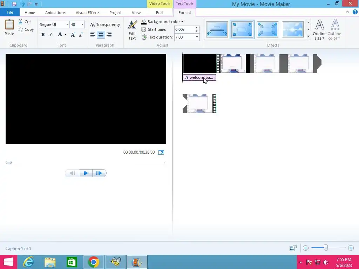The width and height of the screenshot is (359, 269).
Task: Open Background color dropdown
Action: (162, 22)
